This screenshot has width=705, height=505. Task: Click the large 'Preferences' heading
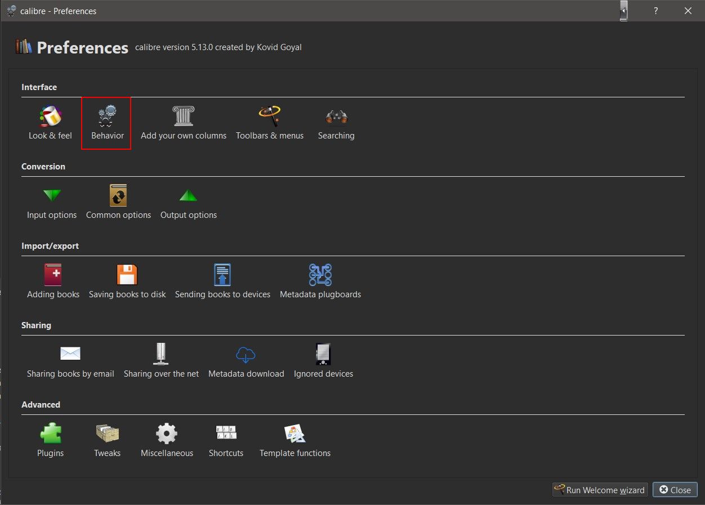coord(83,48)
